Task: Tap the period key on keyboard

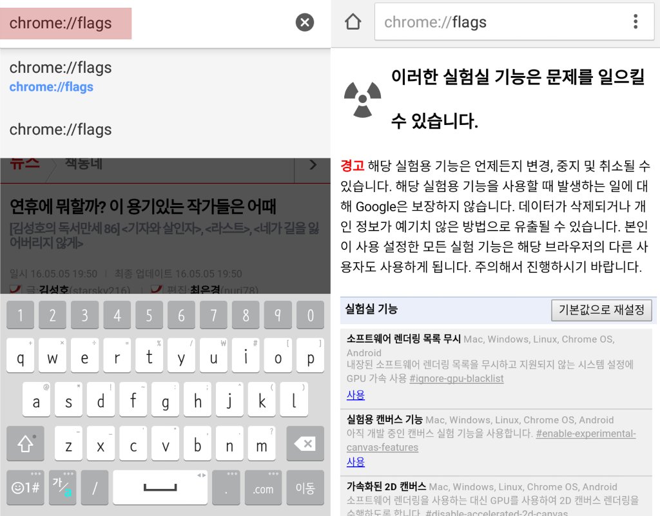Action: [x=226, y=488]
